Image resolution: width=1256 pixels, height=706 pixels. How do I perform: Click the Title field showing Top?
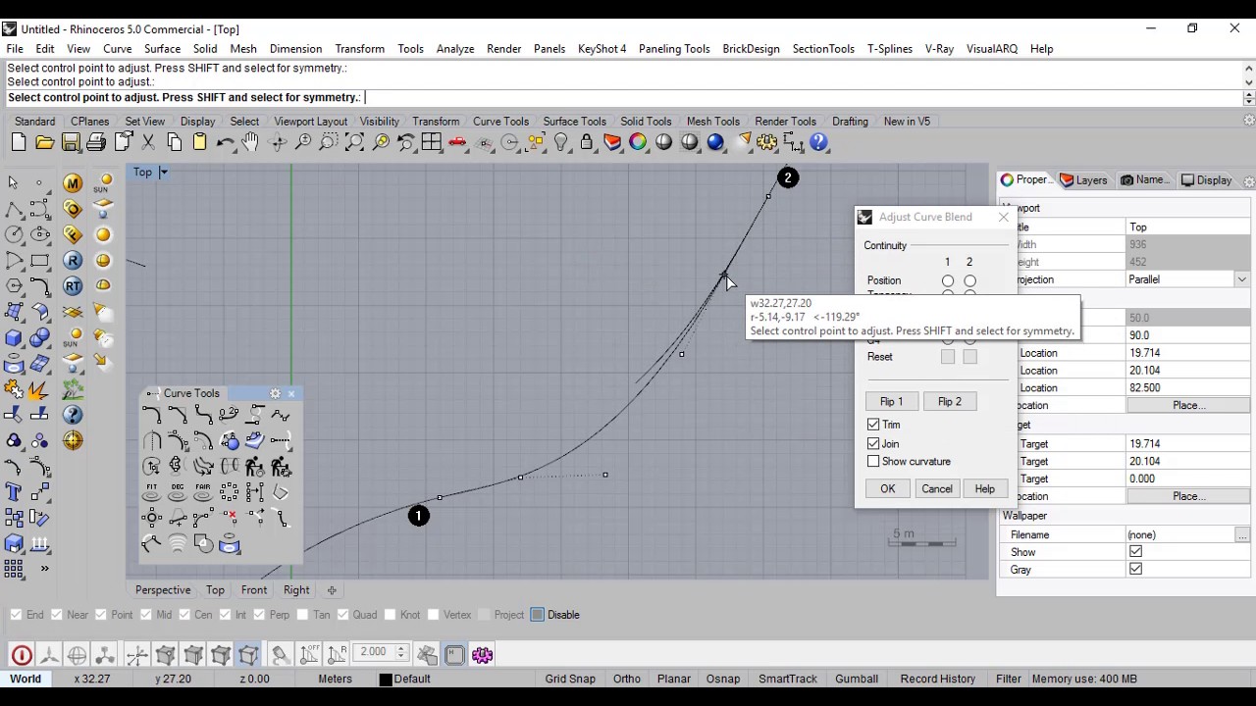pos(1188,227)
